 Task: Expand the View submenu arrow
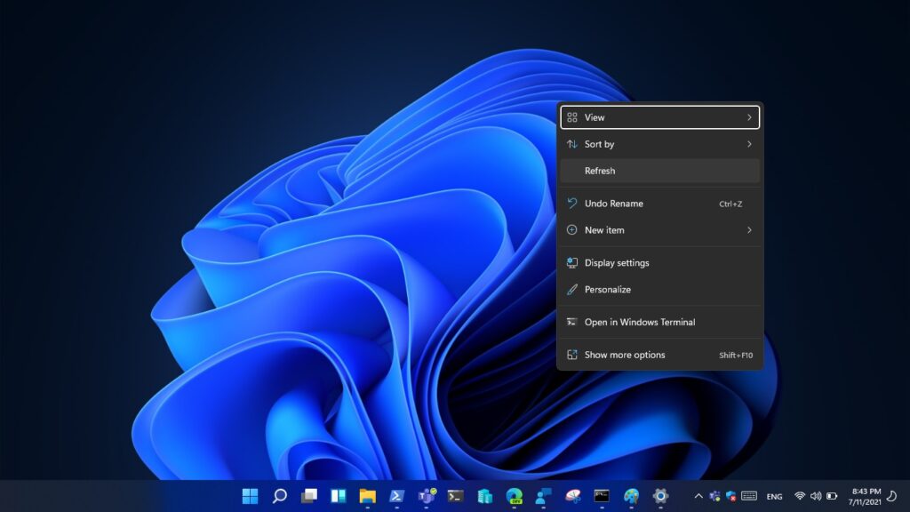coord(749,117)
